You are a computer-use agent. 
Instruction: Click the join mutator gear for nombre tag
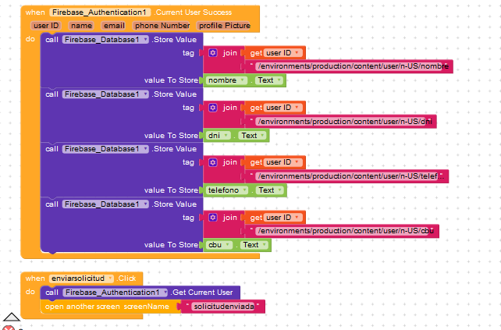coord(213,53)
